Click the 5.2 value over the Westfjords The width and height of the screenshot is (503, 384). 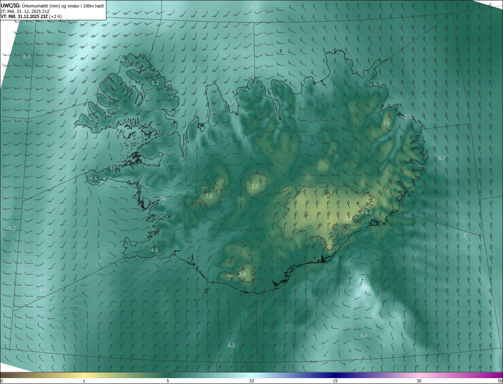tap(155, 83)
